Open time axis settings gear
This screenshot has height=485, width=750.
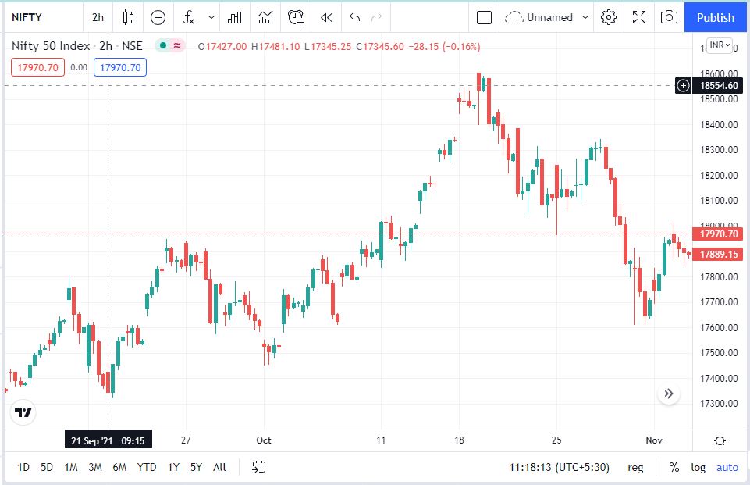[x=720, y=440]
